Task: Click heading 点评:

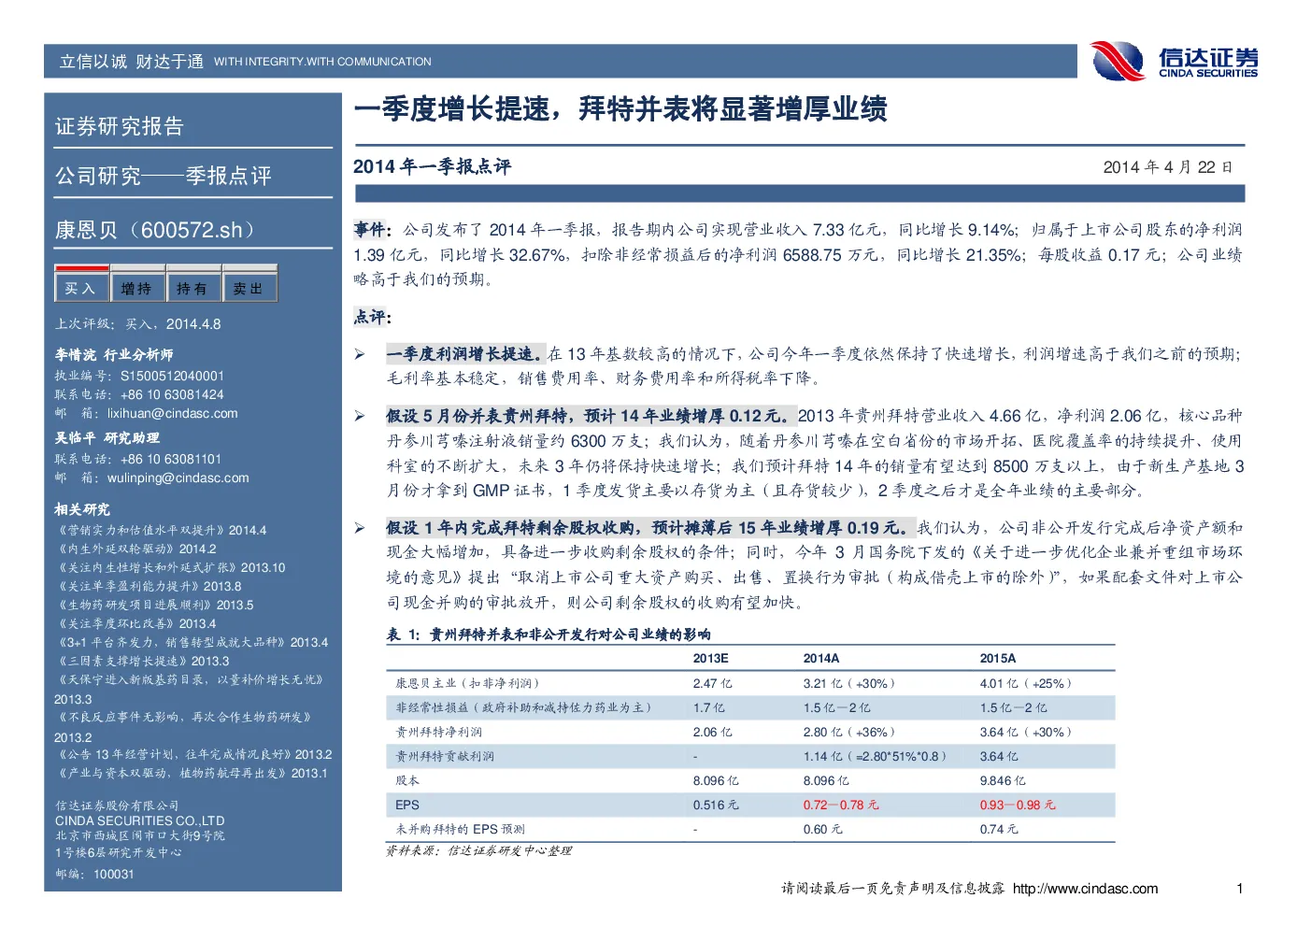Action: [x=372, y=317]
